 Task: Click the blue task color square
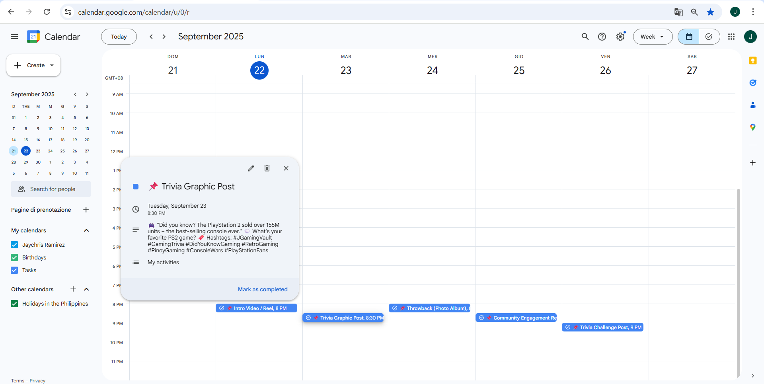136,187
